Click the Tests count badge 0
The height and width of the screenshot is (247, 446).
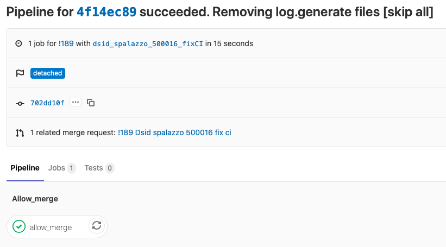coord(110,168)
